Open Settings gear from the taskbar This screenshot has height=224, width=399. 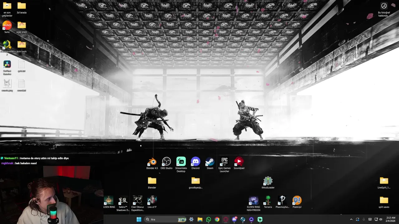(191, 219)
